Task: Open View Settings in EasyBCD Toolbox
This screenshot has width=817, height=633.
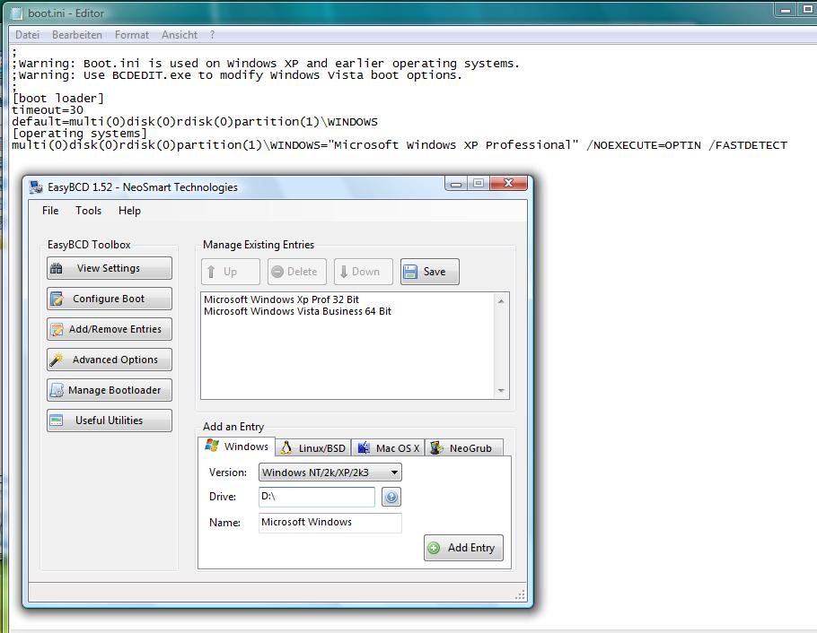Action: click(x=109, y=268)
